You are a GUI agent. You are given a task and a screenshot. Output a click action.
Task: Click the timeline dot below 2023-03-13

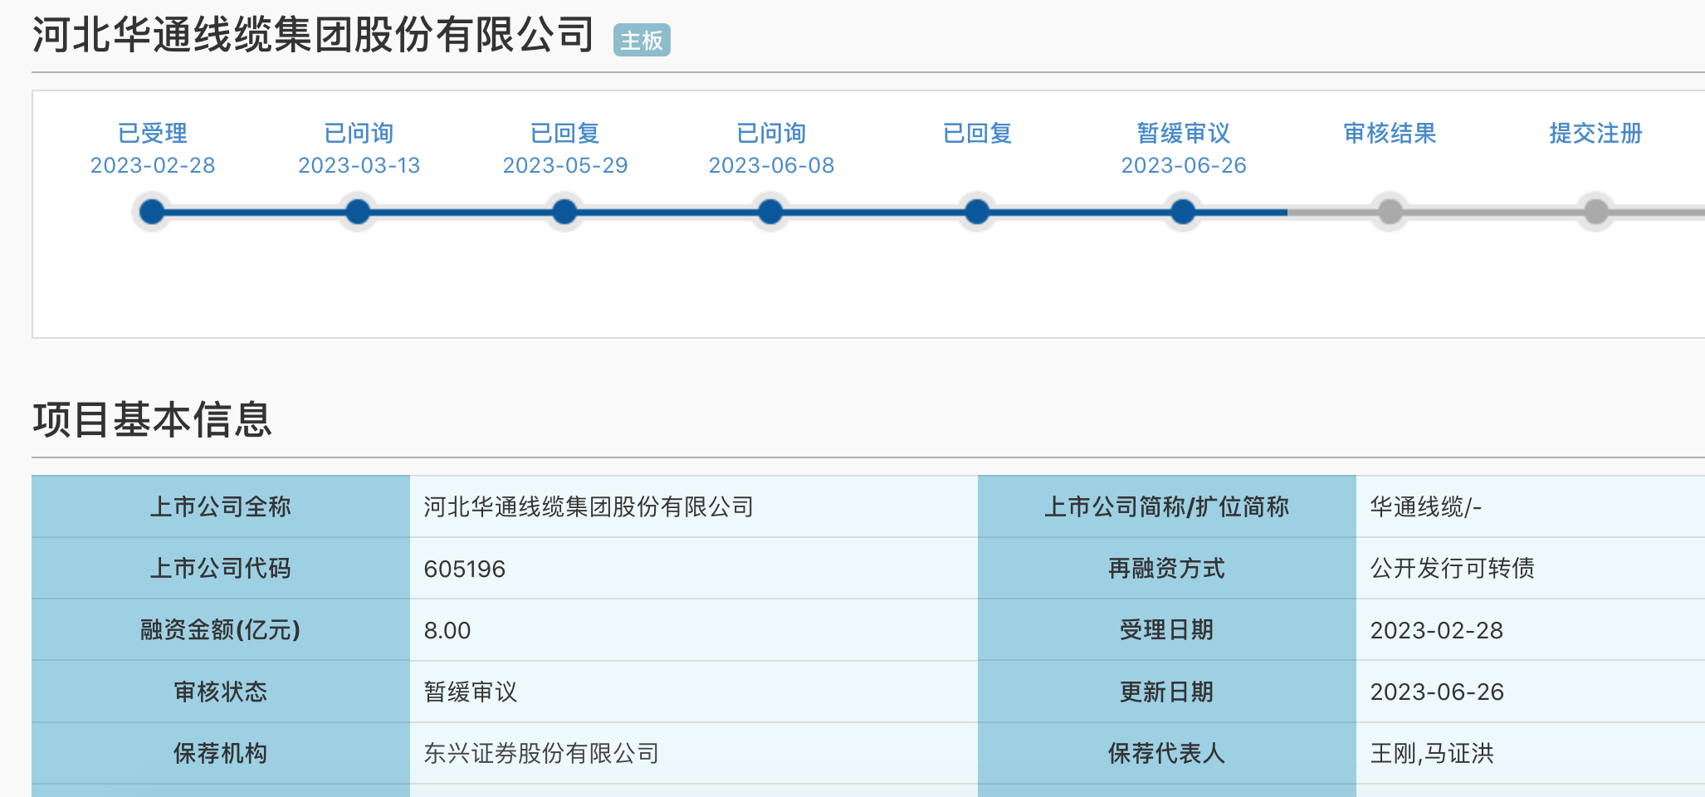click(358, 212)
